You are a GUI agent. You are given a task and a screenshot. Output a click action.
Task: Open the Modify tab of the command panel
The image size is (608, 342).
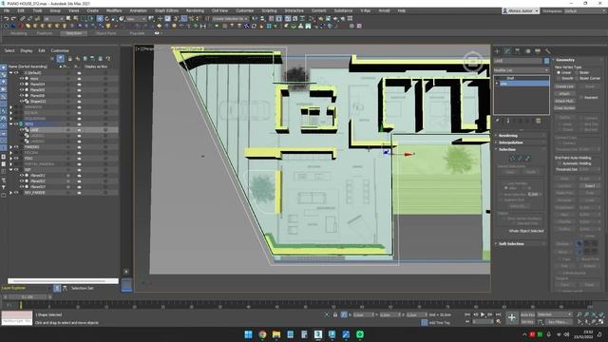(507, 50)
